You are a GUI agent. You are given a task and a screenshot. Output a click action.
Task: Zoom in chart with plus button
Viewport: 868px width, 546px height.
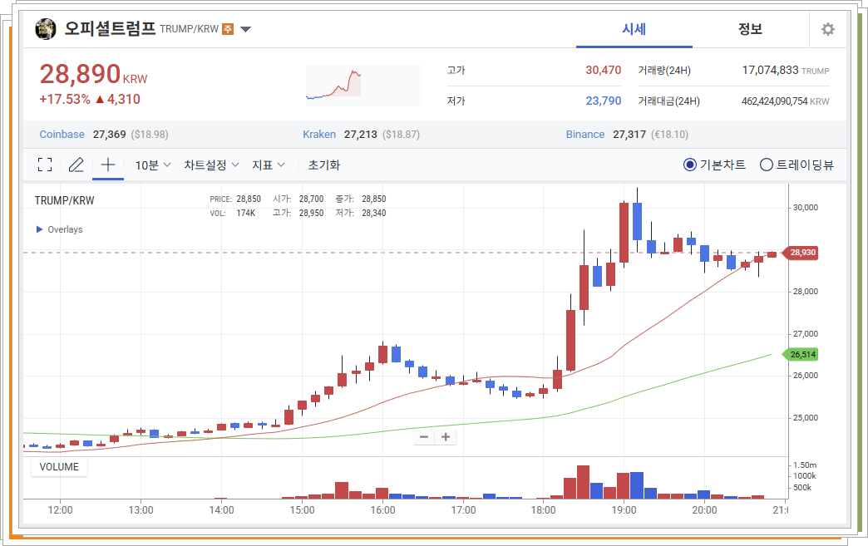445,437
